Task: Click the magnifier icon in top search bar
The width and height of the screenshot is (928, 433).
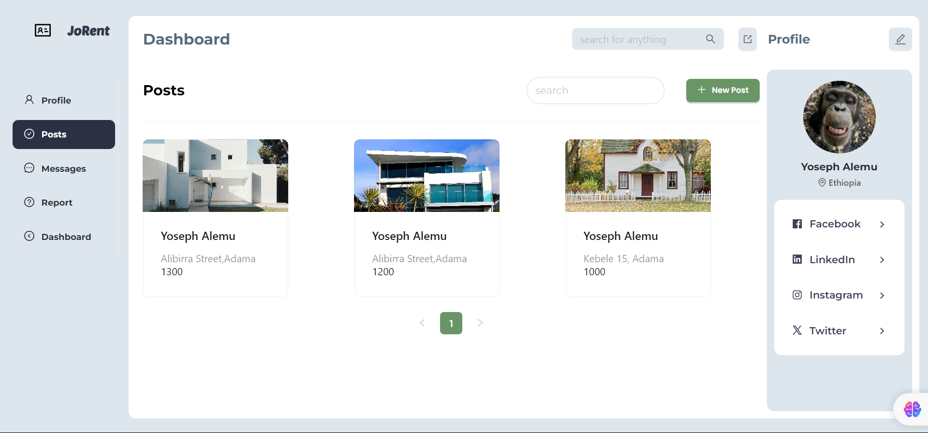Action: point(710,39)
